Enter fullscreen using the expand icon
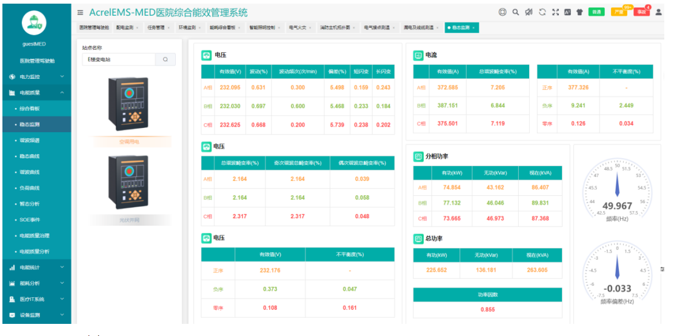The height and width of the screenshot is (336, 674). pyautogui.click(x=555, y=12)
